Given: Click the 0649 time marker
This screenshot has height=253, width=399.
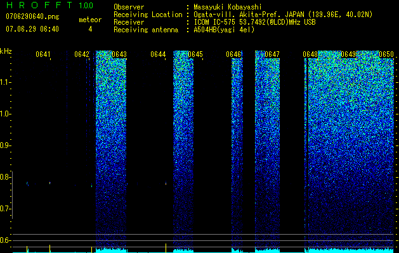Looking at the screenshot, I should pyautogui.click(x=348, y=54).
